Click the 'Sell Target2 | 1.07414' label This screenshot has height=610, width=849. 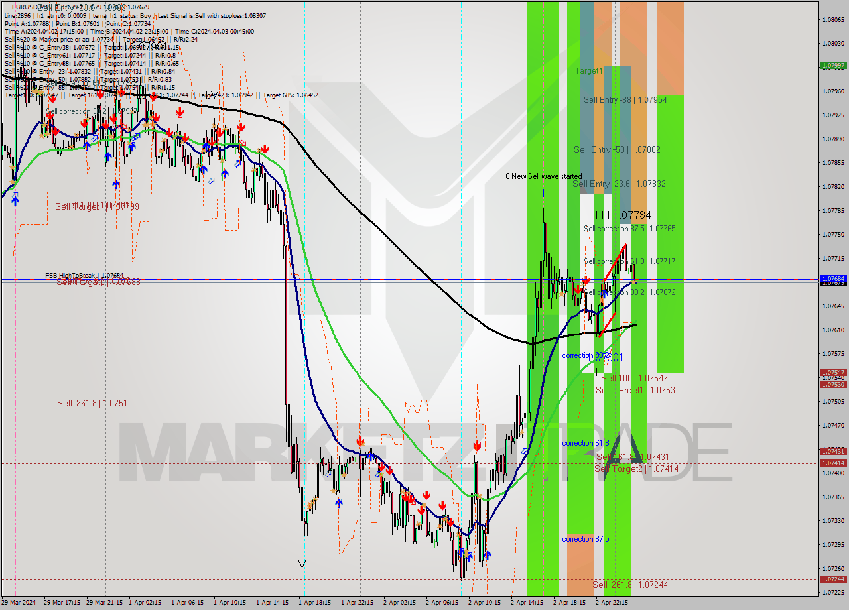[635, 469]
